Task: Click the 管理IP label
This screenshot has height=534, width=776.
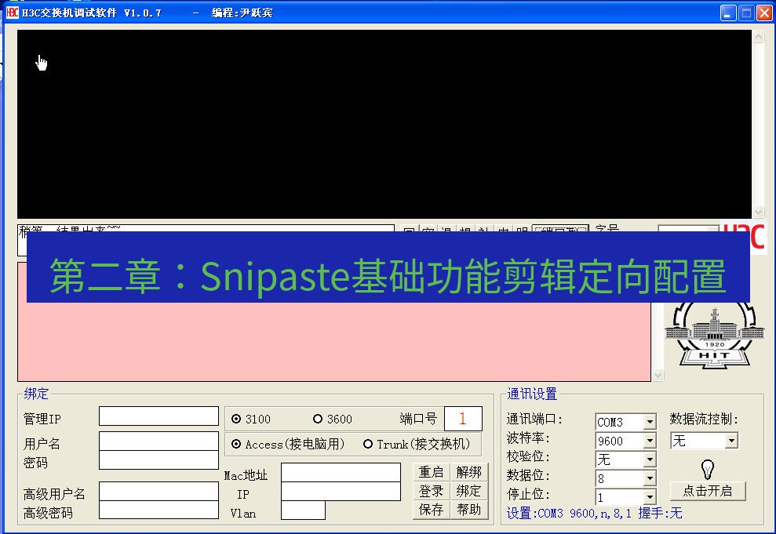Action: [x=42, y=419]
